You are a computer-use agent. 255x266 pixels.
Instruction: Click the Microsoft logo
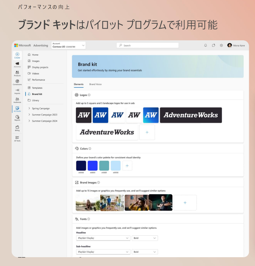pyautogui.click(x=16, y=45)
